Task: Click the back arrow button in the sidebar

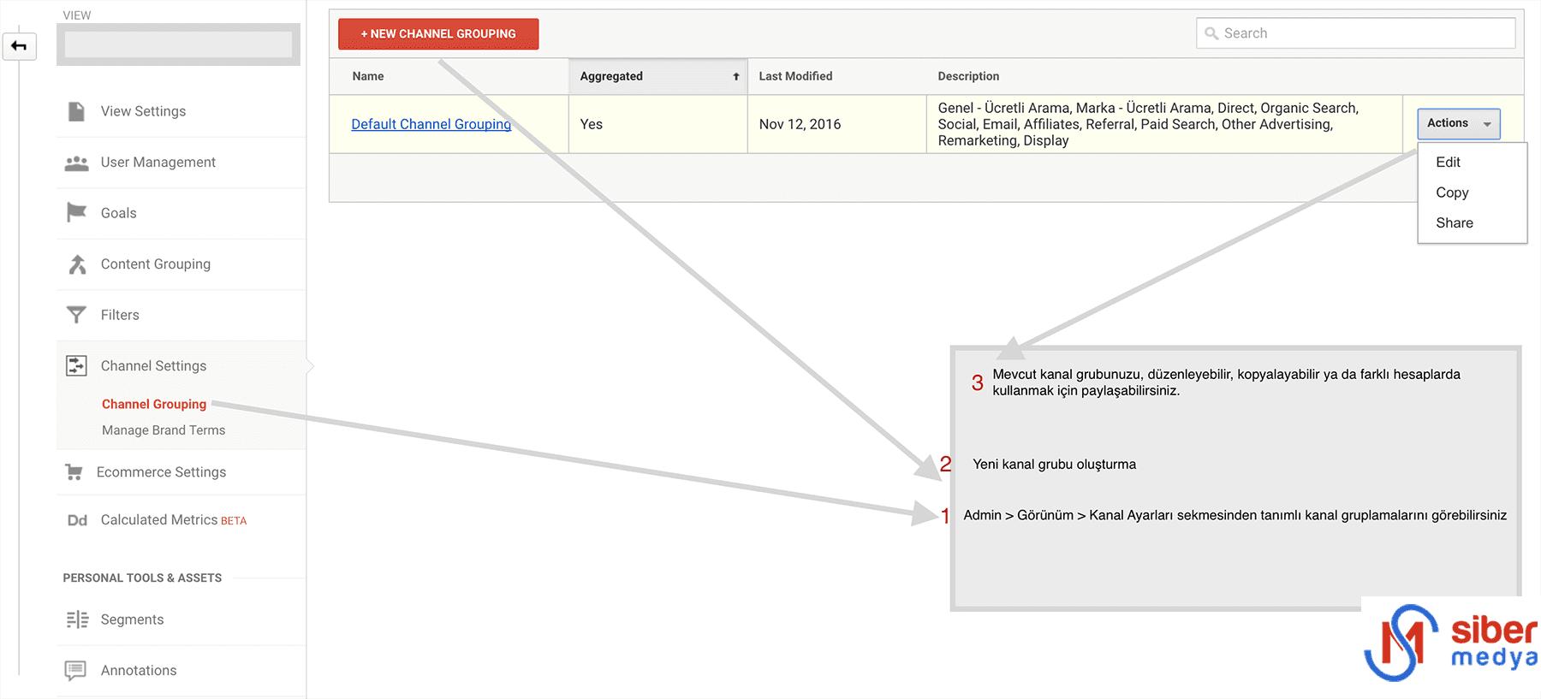Action: point(19,46)
